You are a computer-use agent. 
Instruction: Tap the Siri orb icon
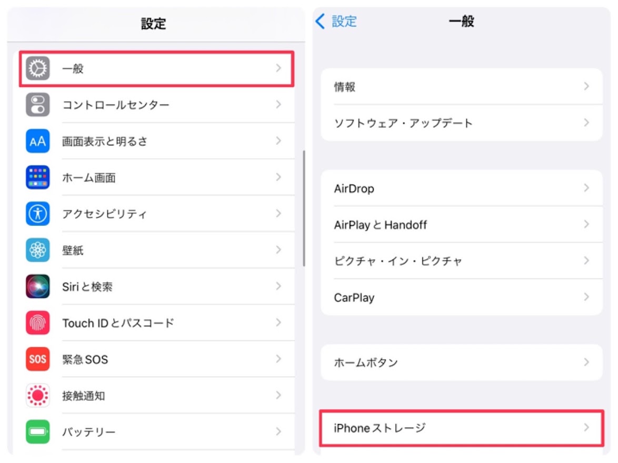38,286
